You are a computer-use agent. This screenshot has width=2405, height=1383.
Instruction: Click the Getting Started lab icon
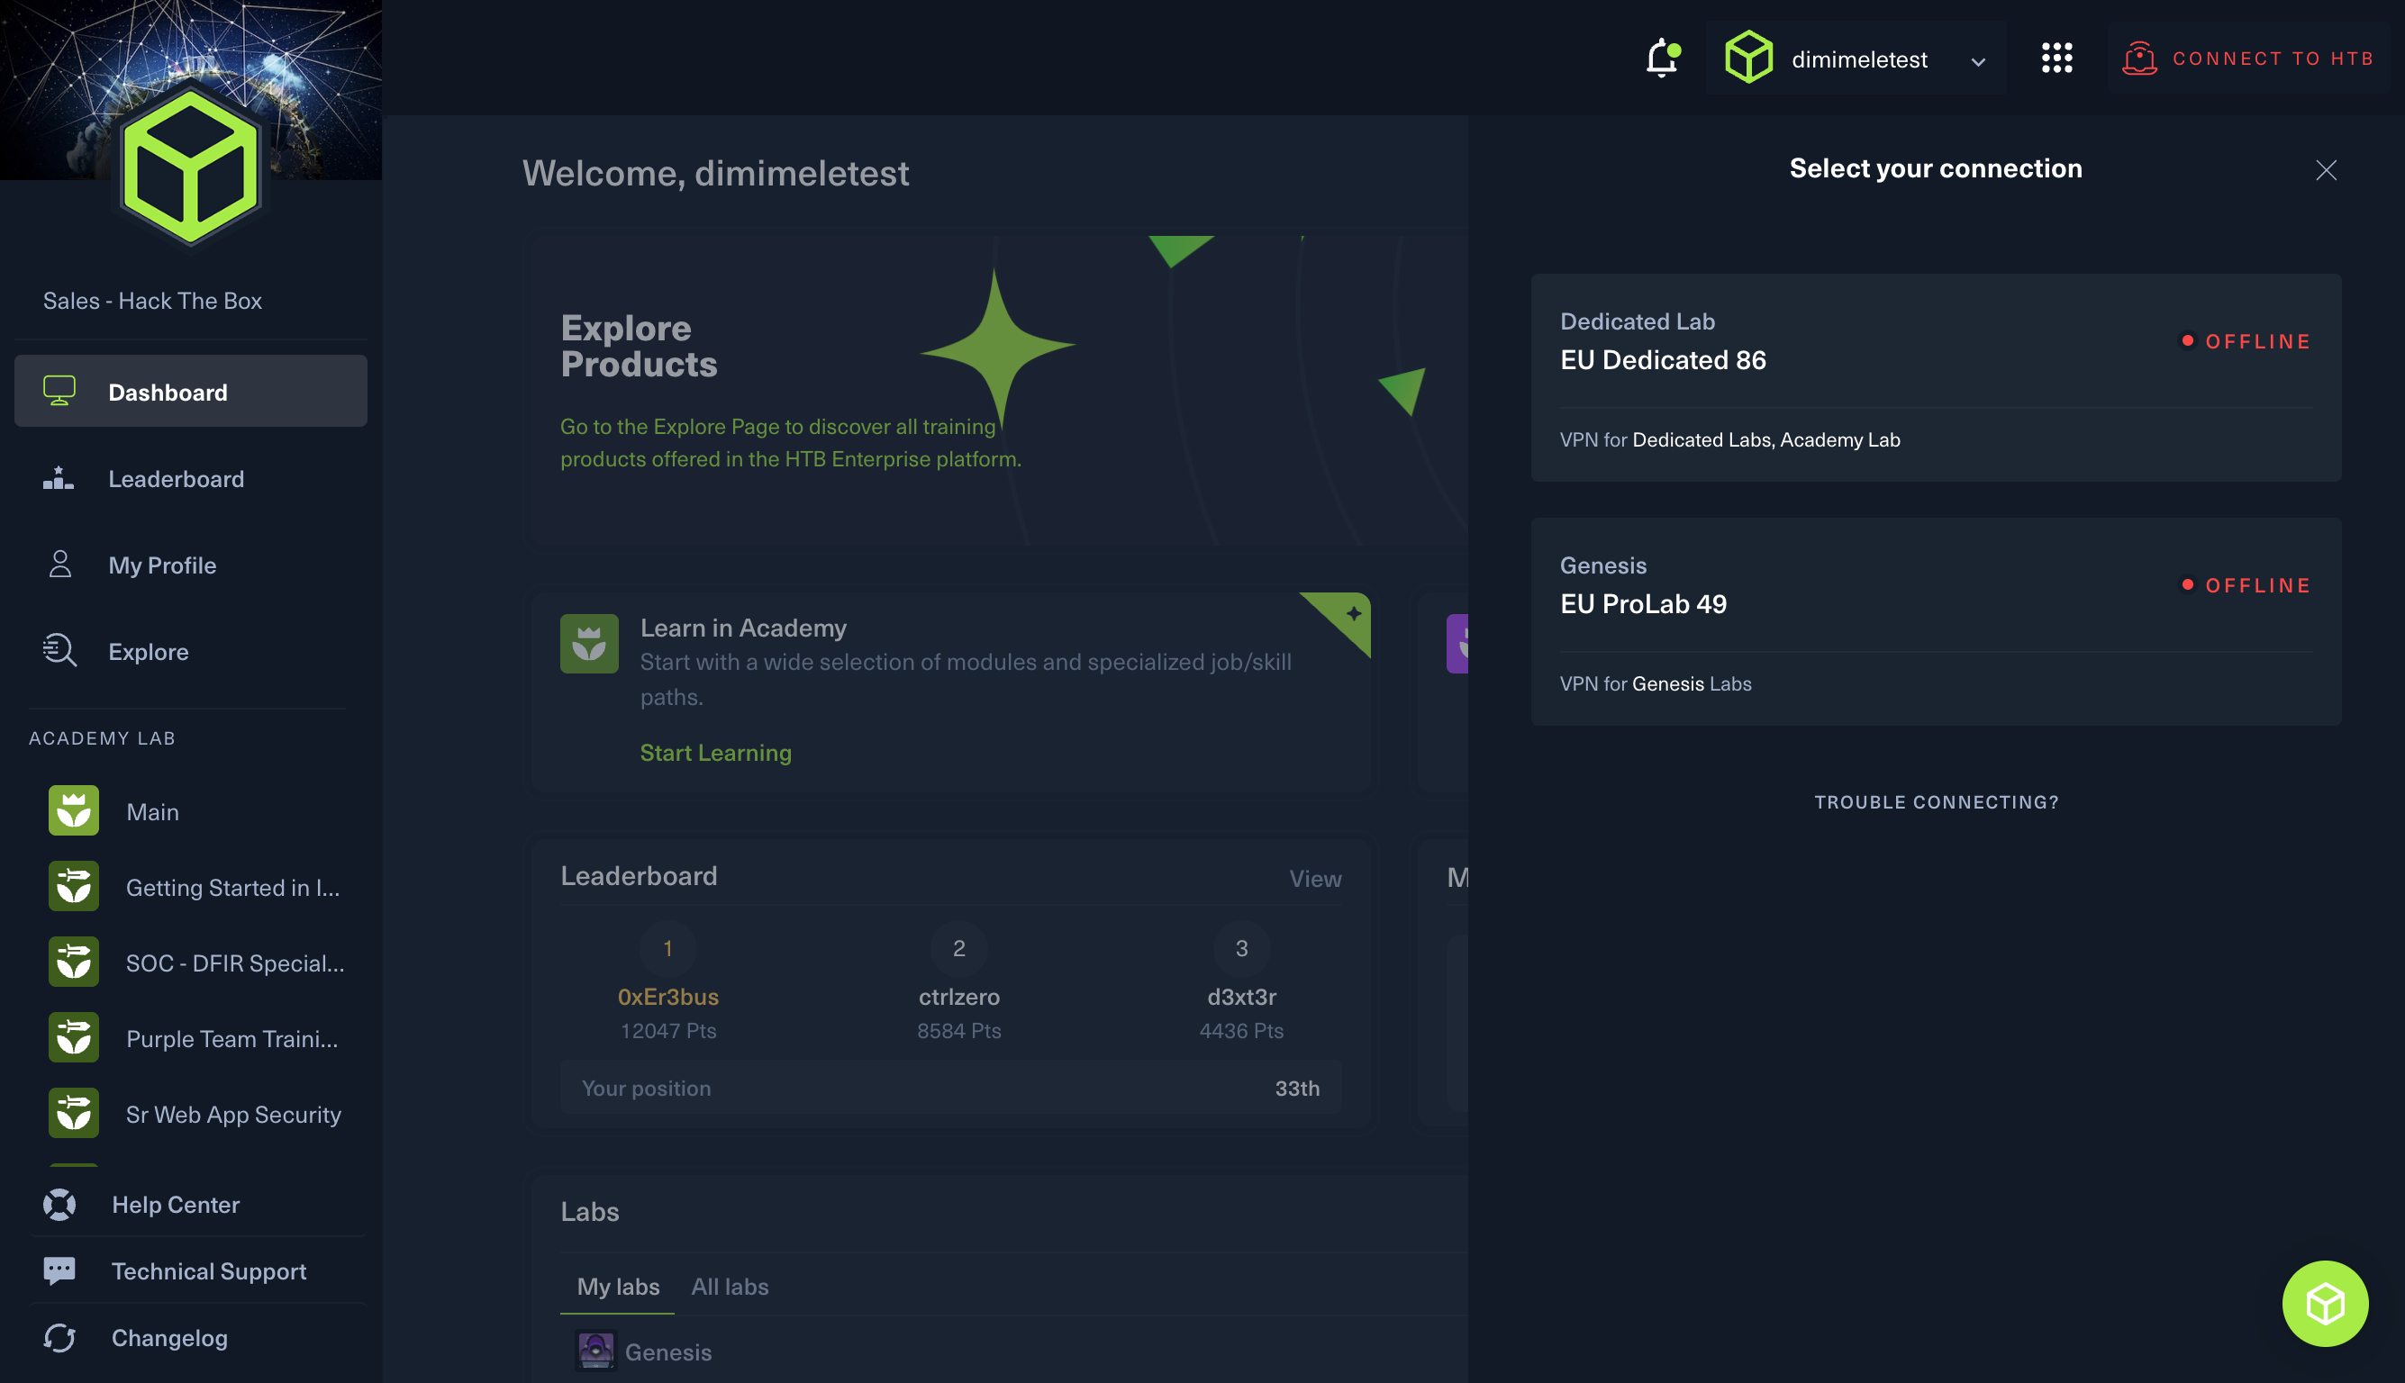pos(73,885)
